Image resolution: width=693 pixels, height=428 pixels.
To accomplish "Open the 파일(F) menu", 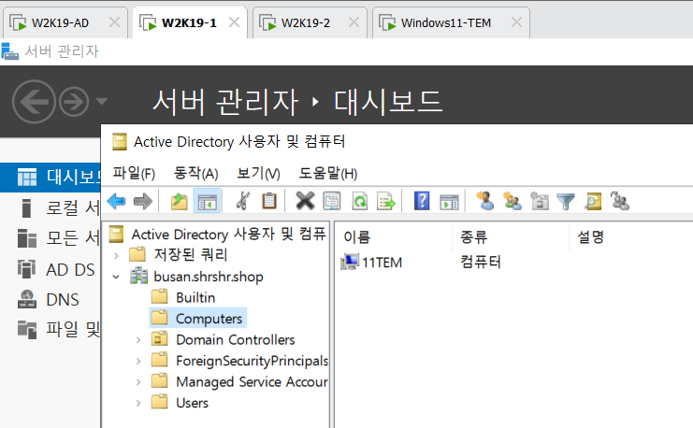I will (134, 173).
